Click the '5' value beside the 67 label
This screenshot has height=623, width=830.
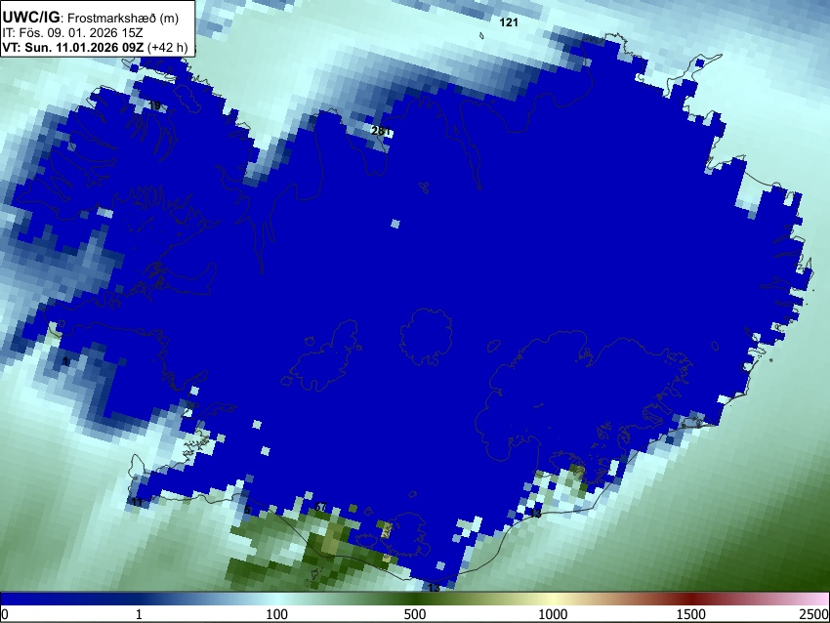[247, 511]
